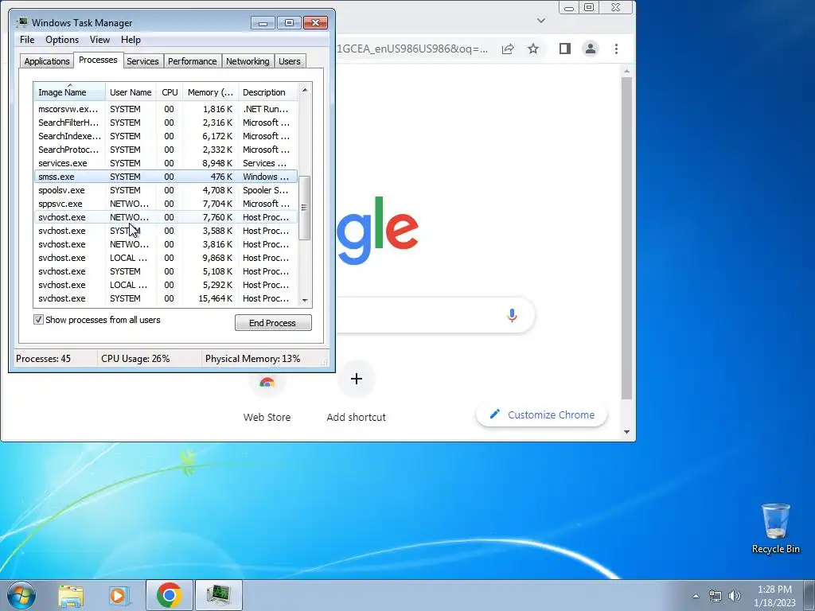Sort by CPU column header
The image size is (815, 611).
coord(170,92)
